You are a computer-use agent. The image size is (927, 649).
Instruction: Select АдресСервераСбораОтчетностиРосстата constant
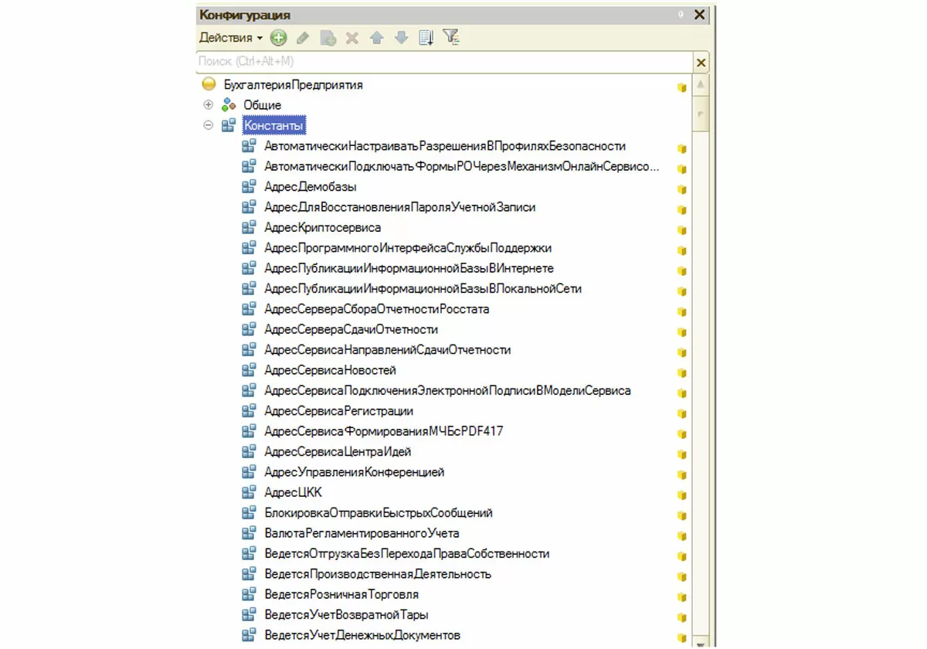pos(377,309)
